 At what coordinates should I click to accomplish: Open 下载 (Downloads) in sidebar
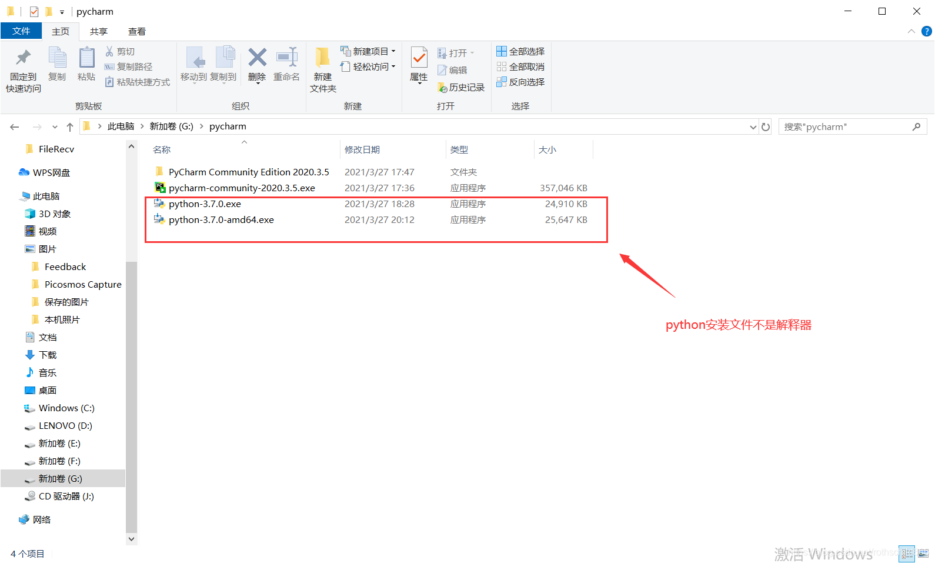(x=48, y=355)
